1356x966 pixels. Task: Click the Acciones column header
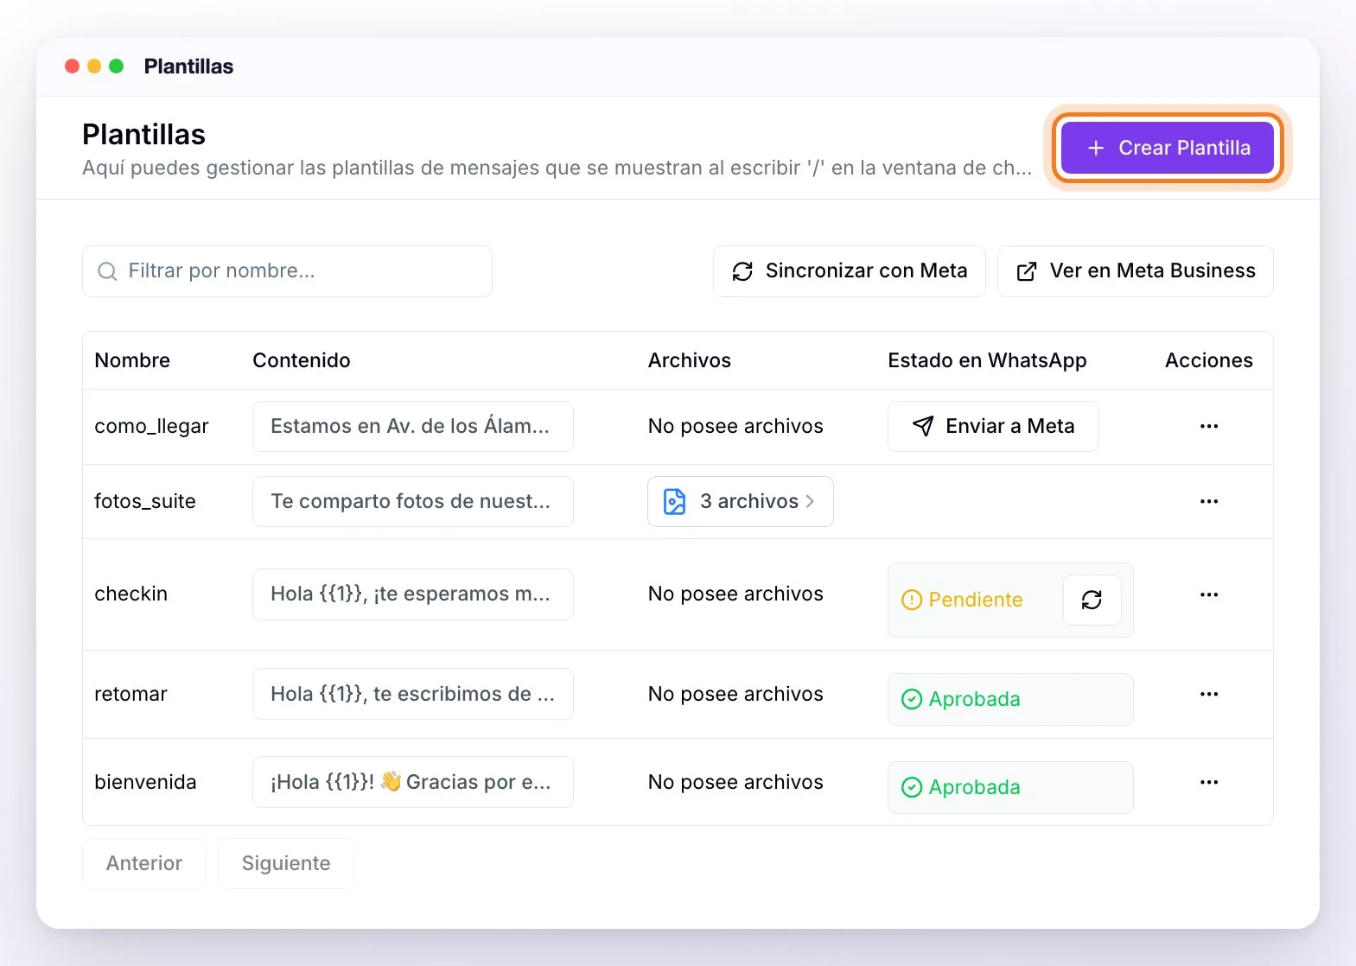point(1208,360)
